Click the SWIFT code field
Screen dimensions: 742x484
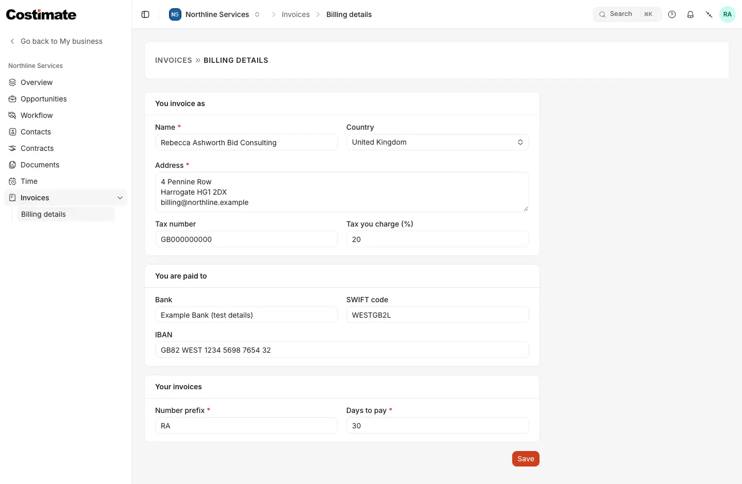click(x=437, y=315)
